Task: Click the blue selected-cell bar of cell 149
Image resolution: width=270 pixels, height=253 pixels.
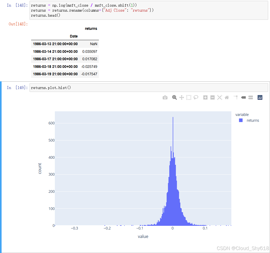Action: 1,167
